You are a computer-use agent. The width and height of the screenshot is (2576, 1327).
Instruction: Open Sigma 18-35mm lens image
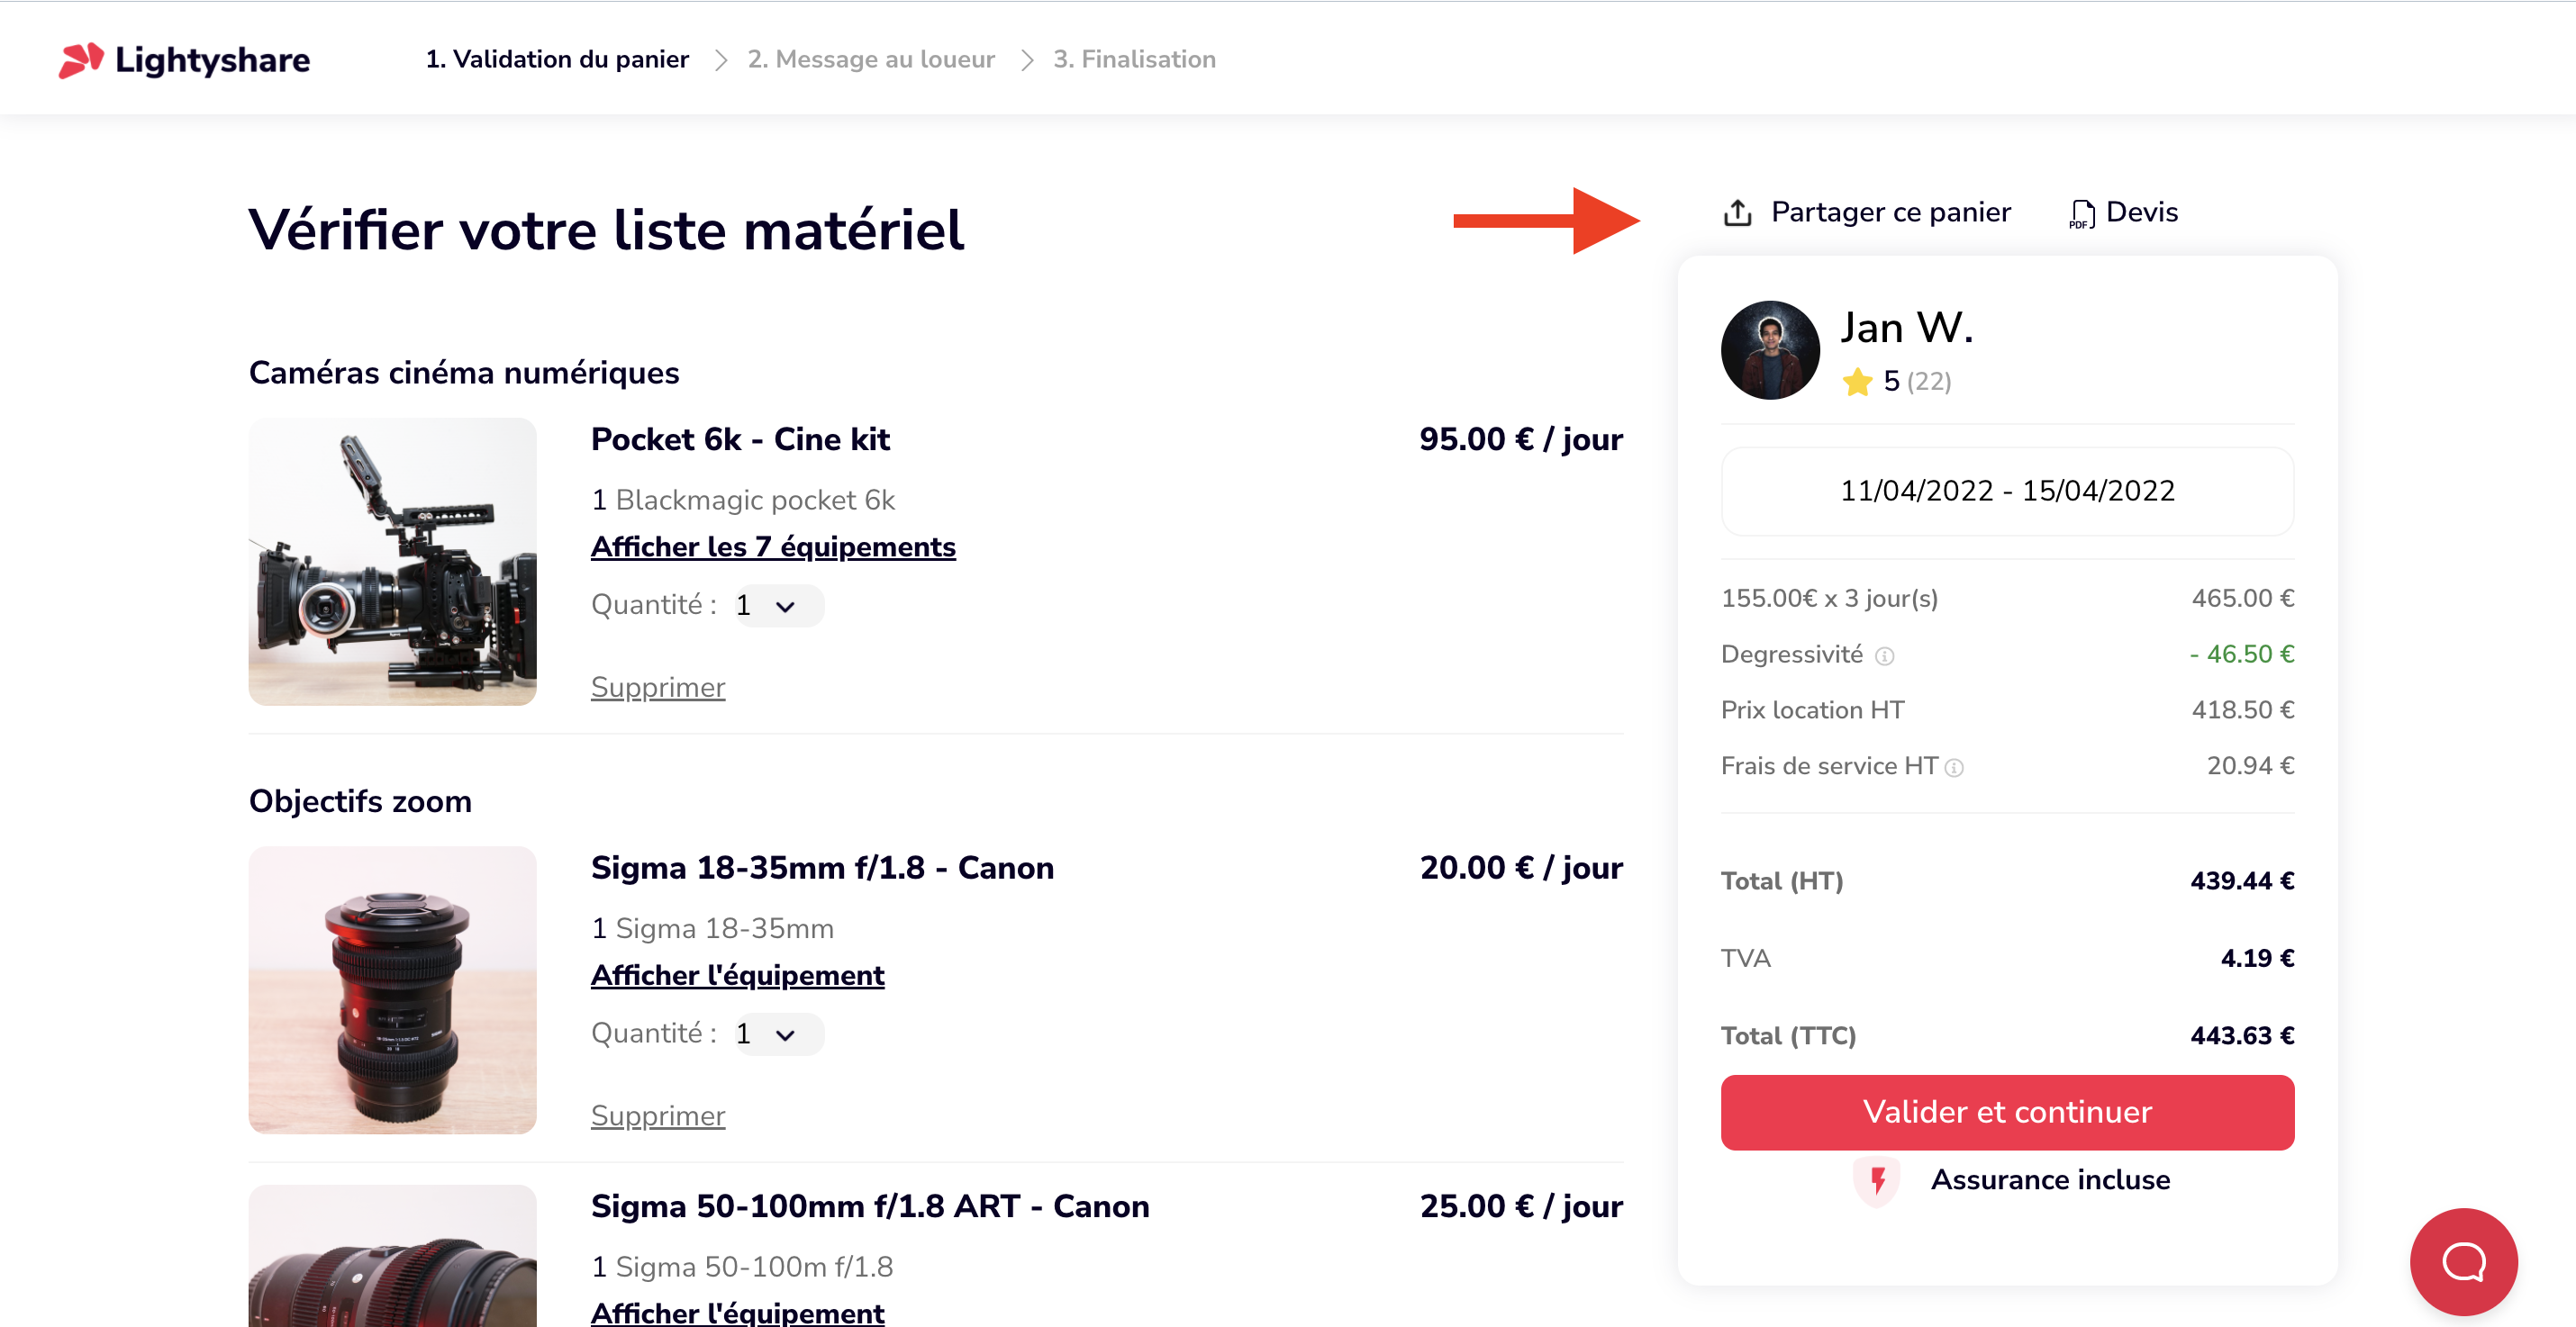pyautogui.click(x=392, y=990)
